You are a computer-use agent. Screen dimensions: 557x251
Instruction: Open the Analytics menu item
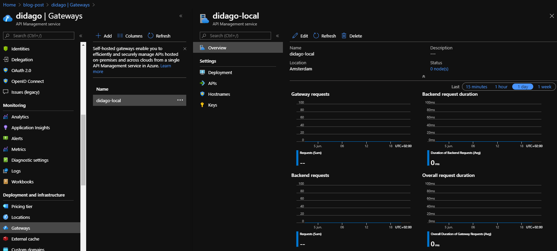point(20,117)
